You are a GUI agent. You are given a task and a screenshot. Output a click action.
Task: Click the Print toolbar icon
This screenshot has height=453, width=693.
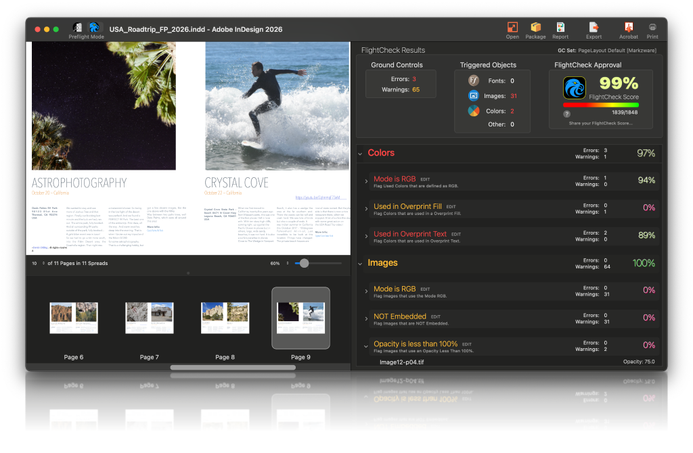coord(652,27)
